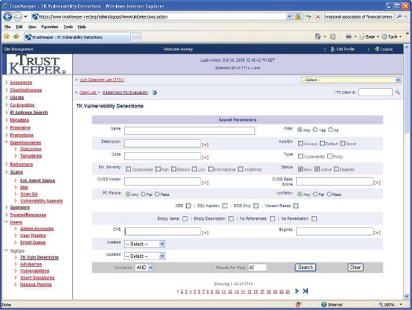412x310 pixels.
Task: Jump to last results page arrow
Action: (x=305, y=291)
